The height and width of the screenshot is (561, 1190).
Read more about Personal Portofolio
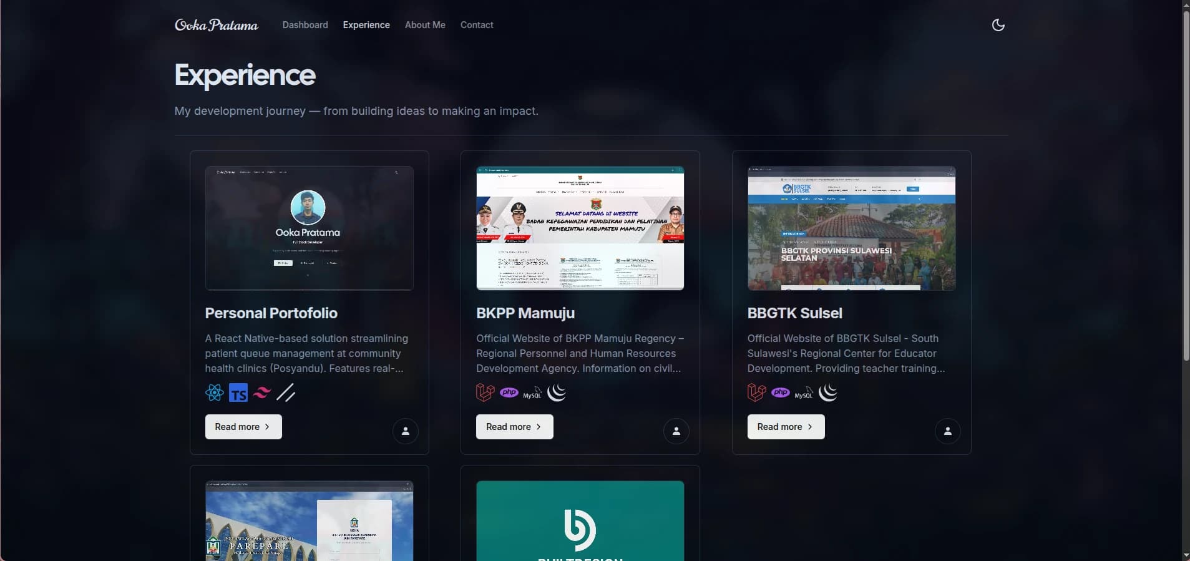pyautogui.click(x=243, y=427)
